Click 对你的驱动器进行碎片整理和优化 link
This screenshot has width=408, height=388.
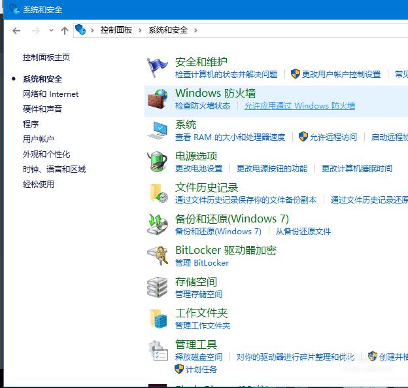[296, 357]
